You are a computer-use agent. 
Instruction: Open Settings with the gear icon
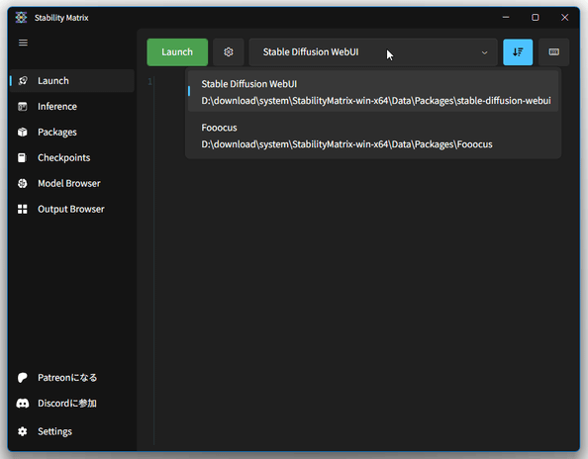point(23,431)
